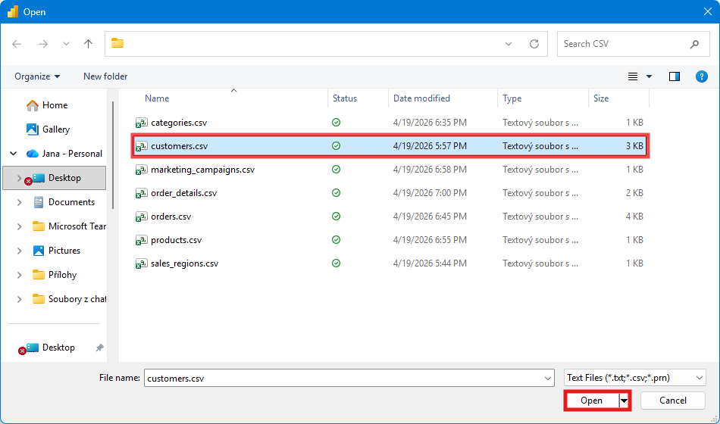This screenshot has width=720, height=424.
Task: Go forward using the right arrow
Action: [x=43, y=44]
